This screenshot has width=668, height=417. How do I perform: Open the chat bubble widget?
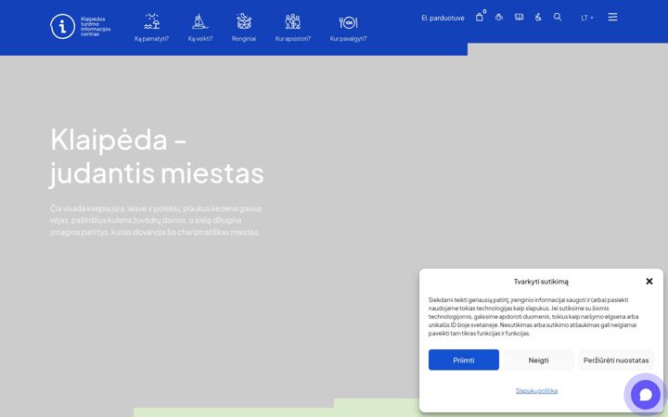(646, 395)
